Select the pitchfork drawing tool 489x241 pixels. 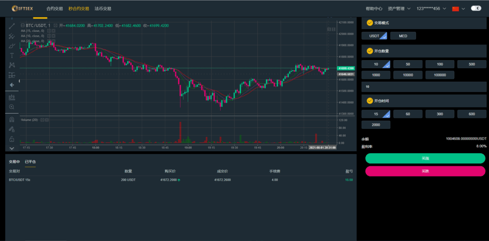pos(12,36)
